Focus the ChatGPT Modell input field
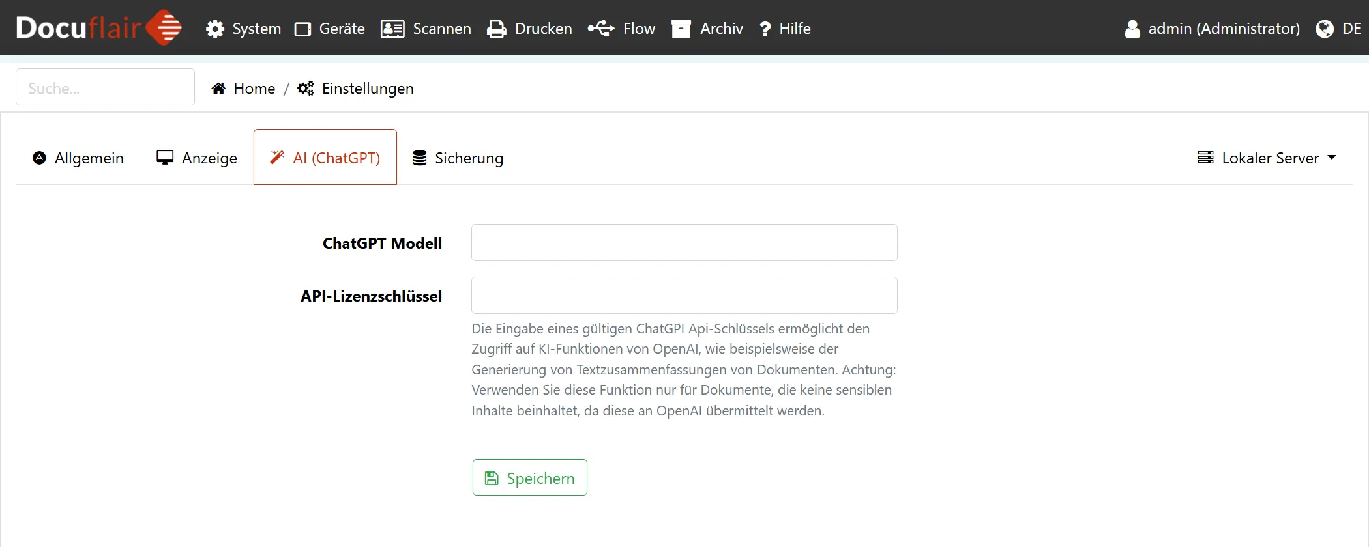Screen dimensions: 1369x547 click(x=684, y=243)
